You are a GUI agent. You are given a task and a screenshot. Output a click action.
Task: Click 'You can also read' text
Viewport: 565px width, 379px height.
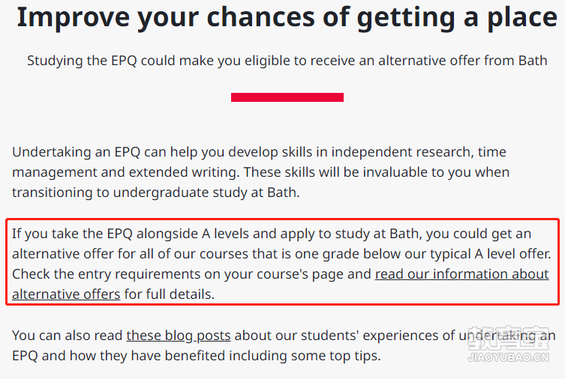(x=67, y=336)
